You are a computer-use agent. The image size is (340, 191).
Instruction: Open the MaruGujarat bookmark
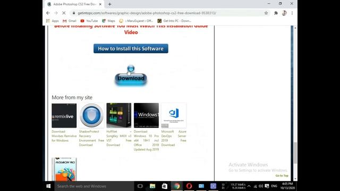click(136, 21)
